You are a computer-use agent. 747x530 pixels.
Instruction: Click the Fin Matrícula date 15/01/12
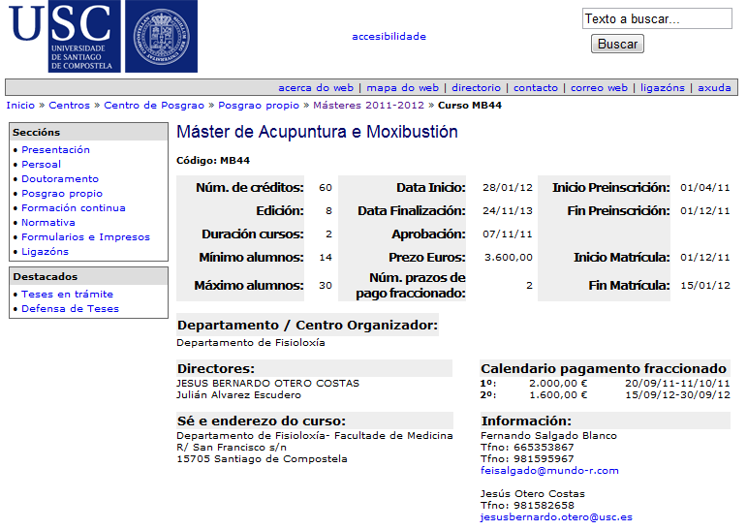coord(705,286)
